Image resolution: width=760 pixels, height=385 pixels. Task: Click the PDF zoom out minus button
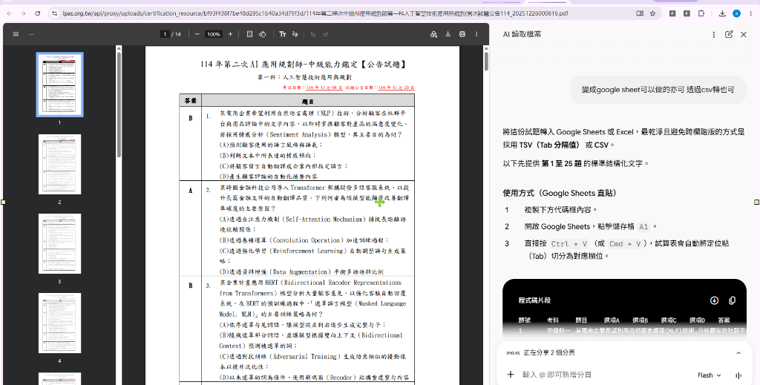click(x=197, y=34)
